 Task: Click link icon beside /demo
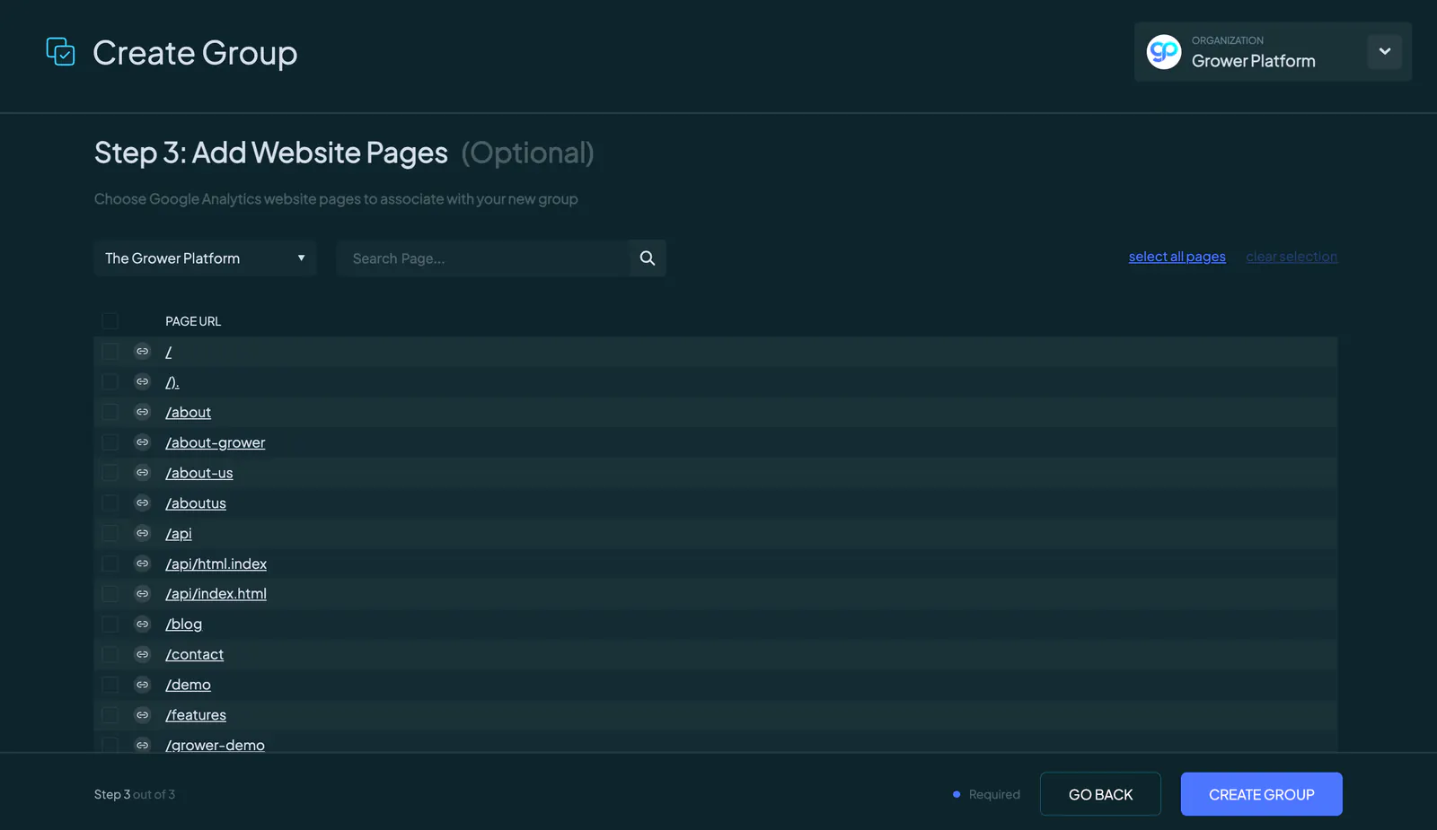[x=142, y=685]
